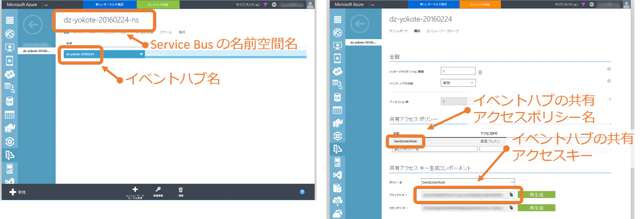The height and width of the screenshot is (219, 644).
Task: Open event hub state dropdown showing 有効
Action: (458, 83)
